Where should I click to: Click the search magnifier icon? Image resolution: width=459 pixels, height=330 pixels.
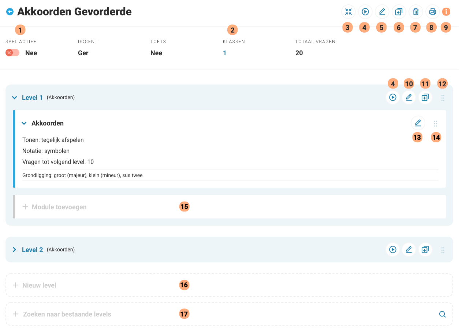point(443,314)
